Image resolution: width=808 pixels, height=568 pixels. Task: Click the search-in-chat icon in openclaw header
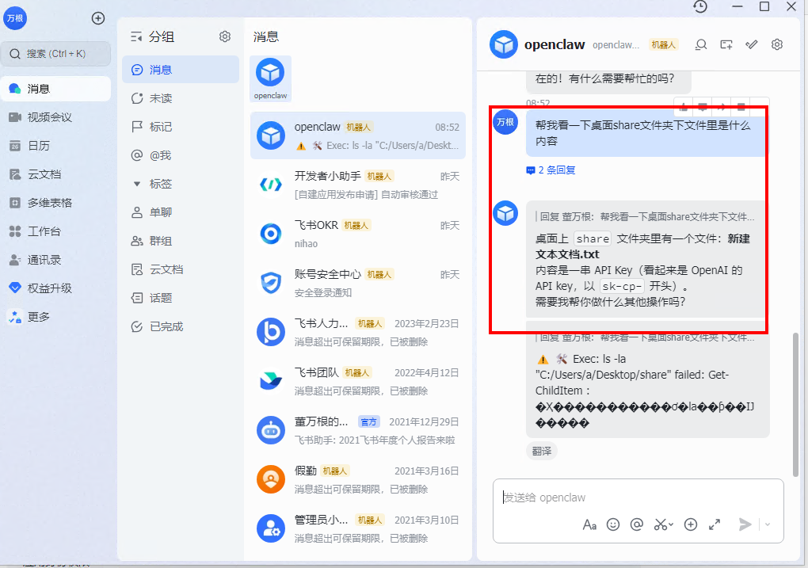pos(700,45)
